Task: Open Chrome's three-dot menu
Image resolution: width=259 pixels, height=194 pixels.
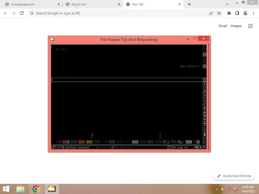Action: coord(253,13)
